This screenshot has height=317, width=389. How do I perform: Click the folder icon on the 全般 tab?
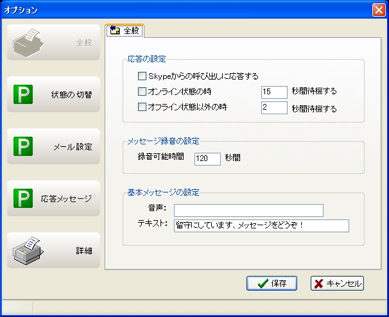click(x=115, y=30)
